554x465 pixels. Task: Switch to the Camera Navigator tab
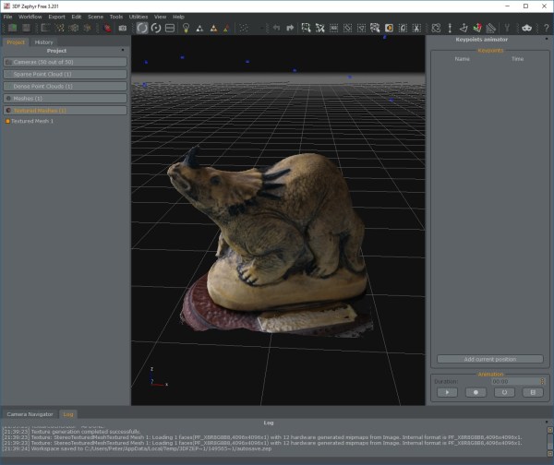(30, 414)
